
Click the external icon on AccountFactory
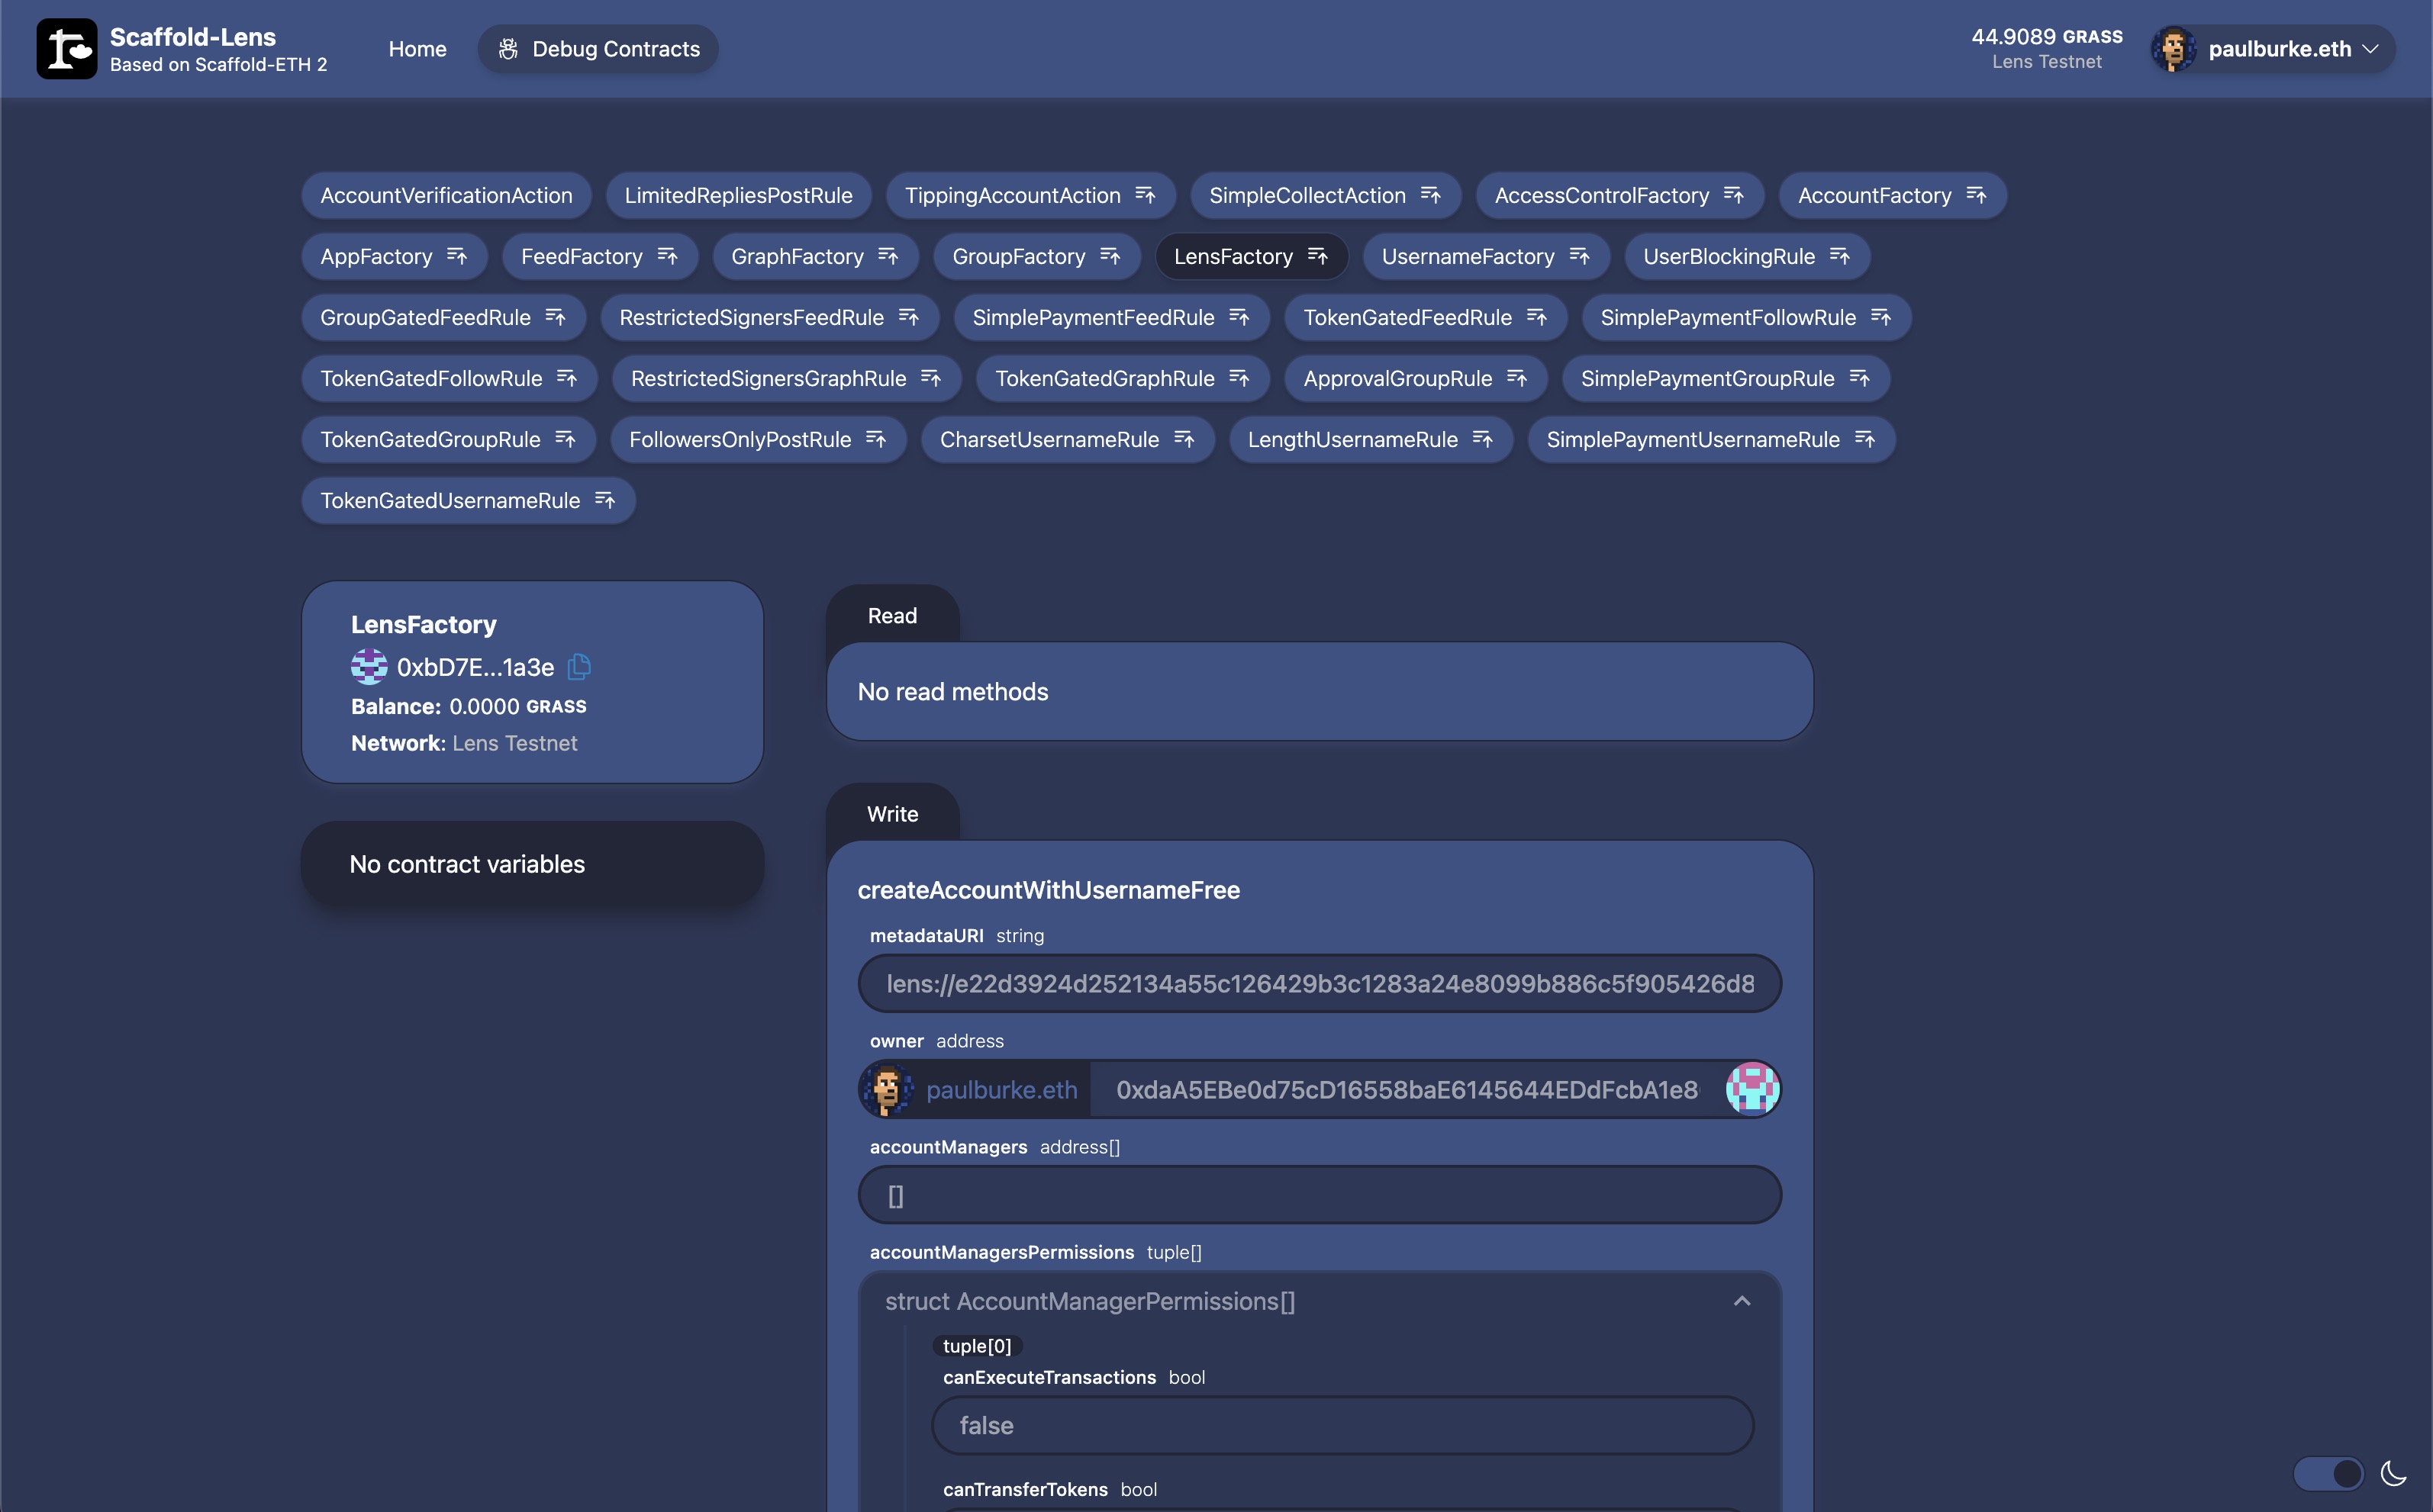coord(1976,195)
